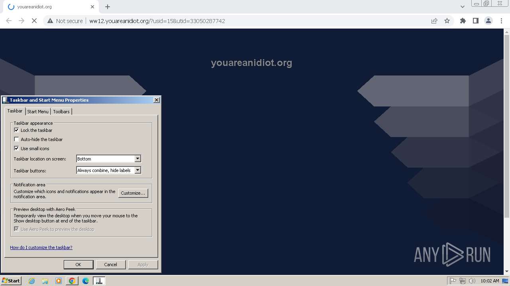Viewport: 510px width, 286px height.
Task: Go back in browser history
Action: click(9, 21)
